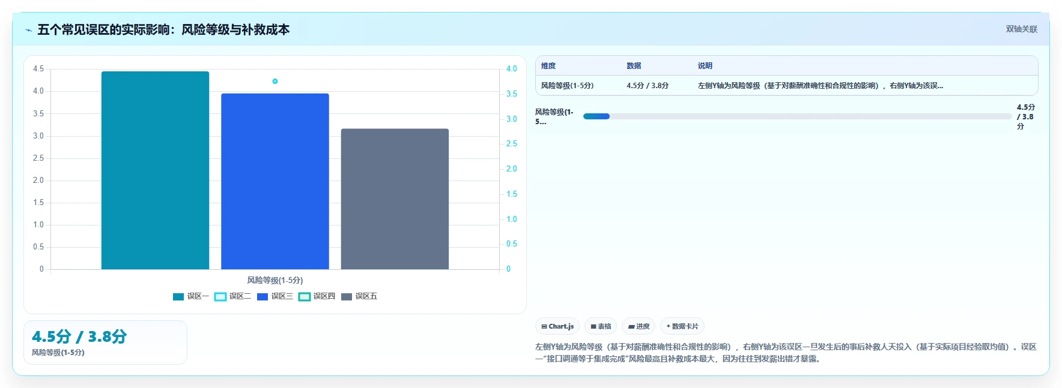Toggle the 误区三 legend swatch
The width and height of the screenshot is (1062, 388).
(262, 296)
